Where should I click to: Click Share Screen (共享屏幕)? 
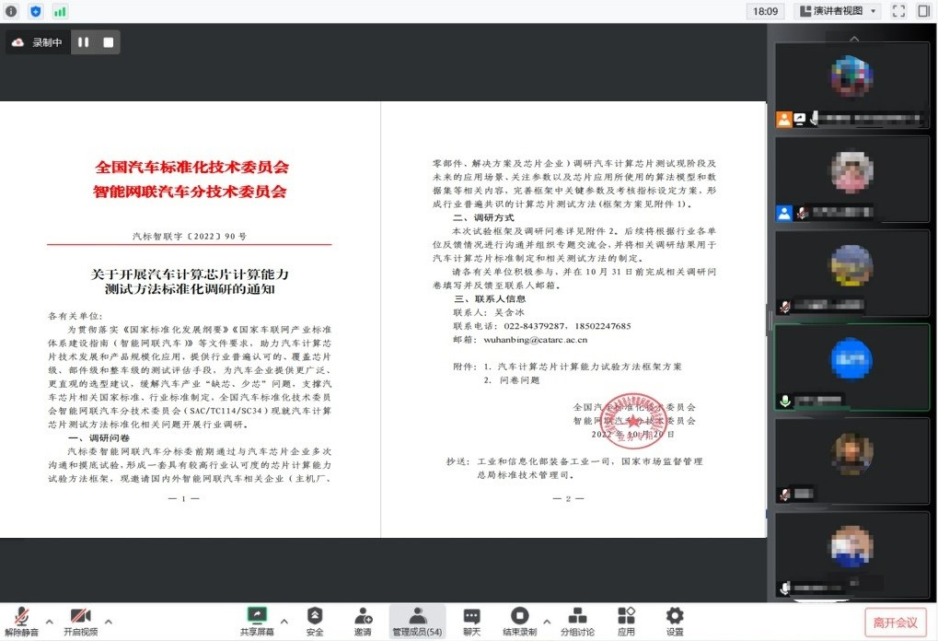[x=257, y=622]
